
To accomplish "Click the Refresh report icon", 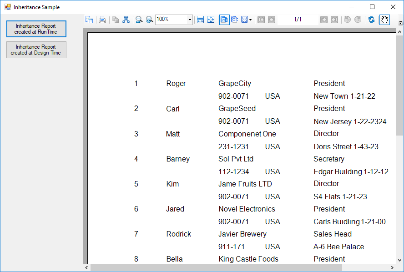I will 371,20.
